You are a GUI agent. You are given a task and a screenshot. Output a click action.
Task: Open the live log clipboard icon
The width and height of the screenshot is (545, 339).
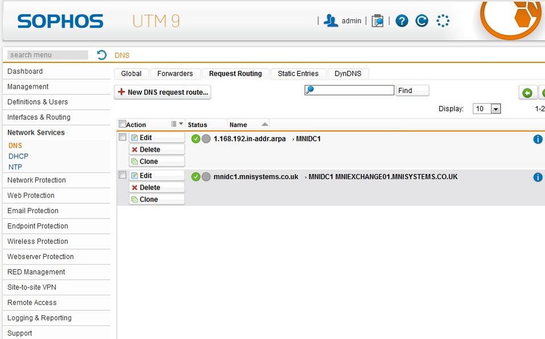[377, 21]
